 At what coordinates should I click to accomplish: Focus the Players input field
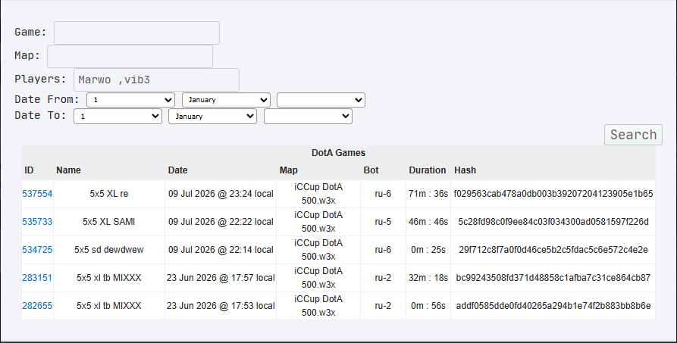156,80
